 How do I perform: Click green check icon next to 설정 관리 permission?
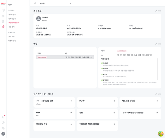click(102, 80)
